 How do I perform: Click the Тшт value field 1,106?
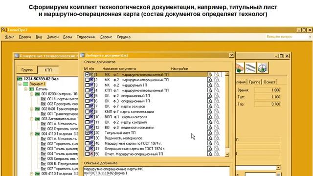click(x=268, y=97)
